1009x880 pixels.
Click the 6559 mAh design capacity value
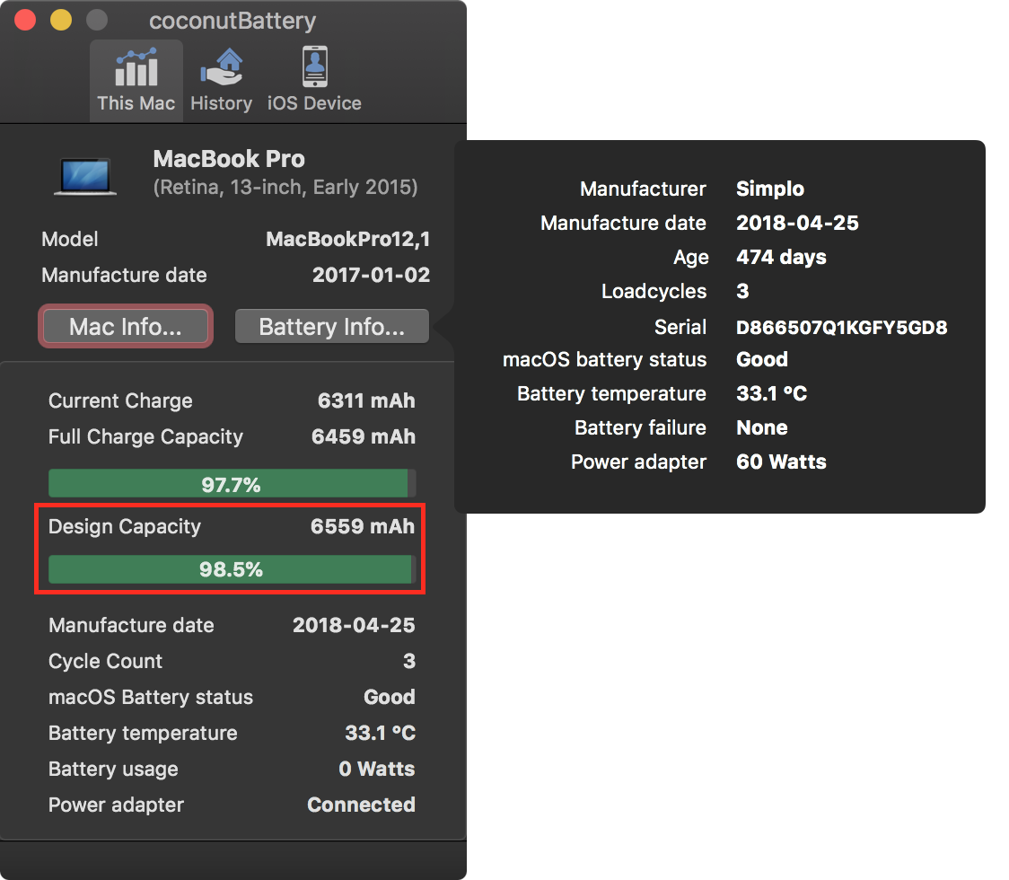click(x=363, y=526)
